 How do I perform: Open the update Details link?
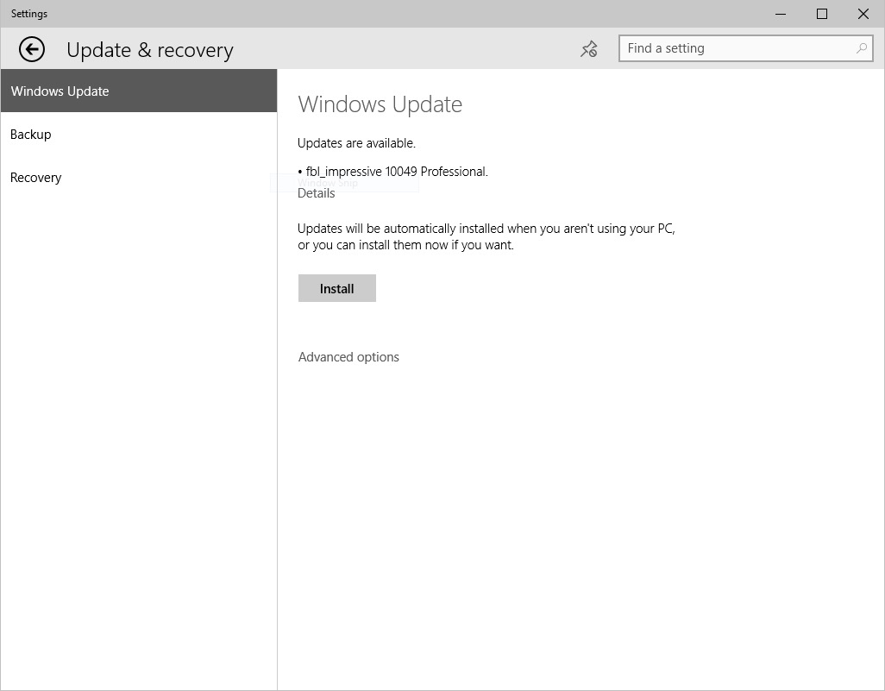[316, 193]
